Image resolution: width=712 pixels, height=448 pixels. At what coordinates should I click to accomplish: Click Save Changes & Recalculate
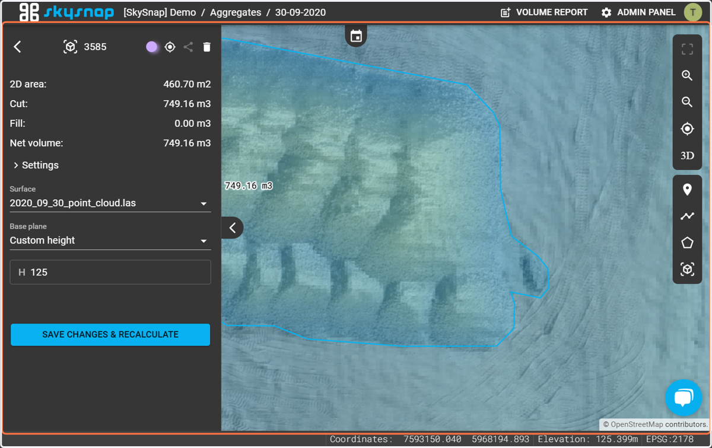click(x=110, y=334)
